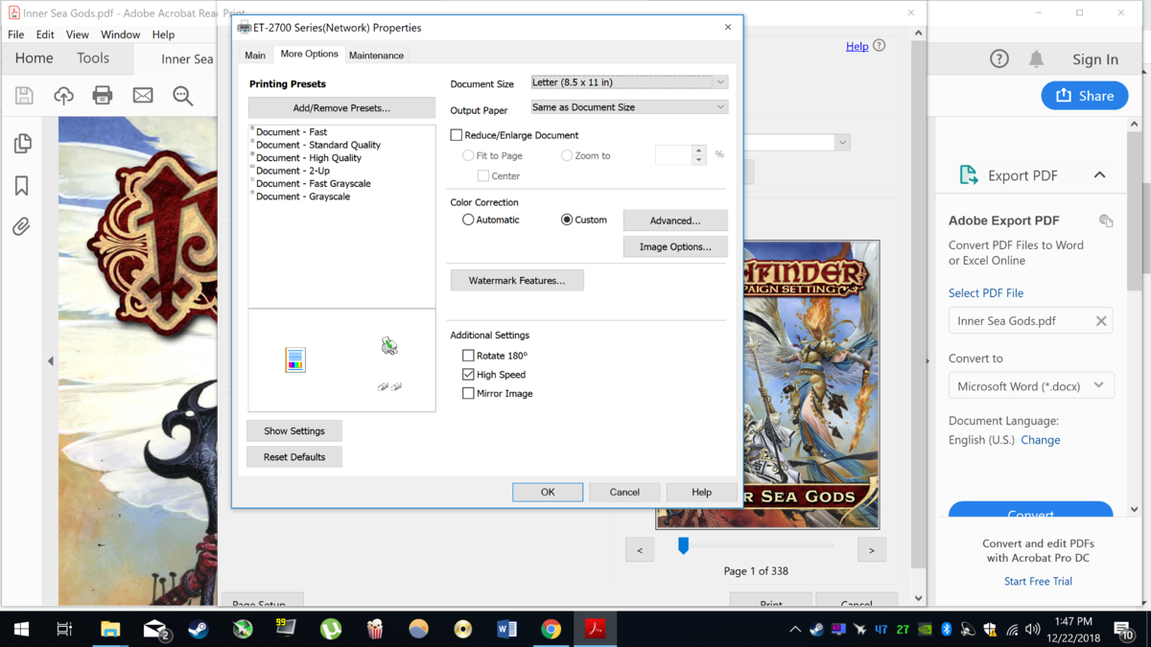Image resolution: width=1151 pixels, height=647 pixels.
Task: Open Chrome from the taskbar
Action: (551, 629)
